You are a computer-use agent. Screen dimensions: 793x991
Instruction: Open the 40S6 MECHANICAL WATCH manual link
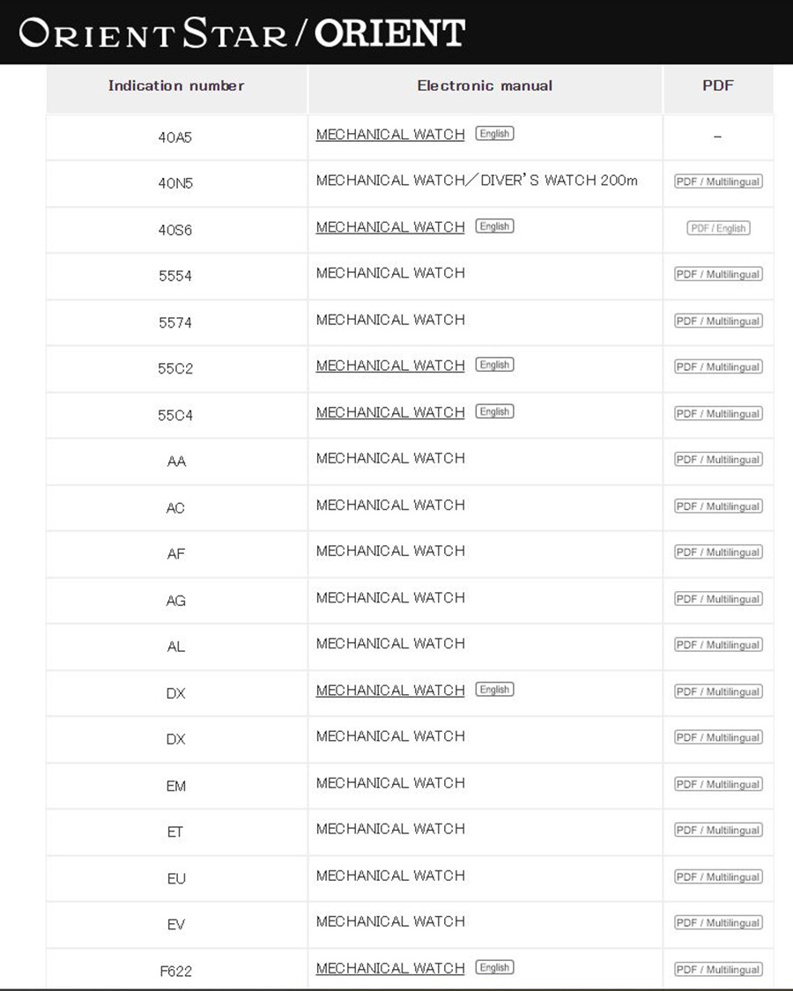point(390,227)
